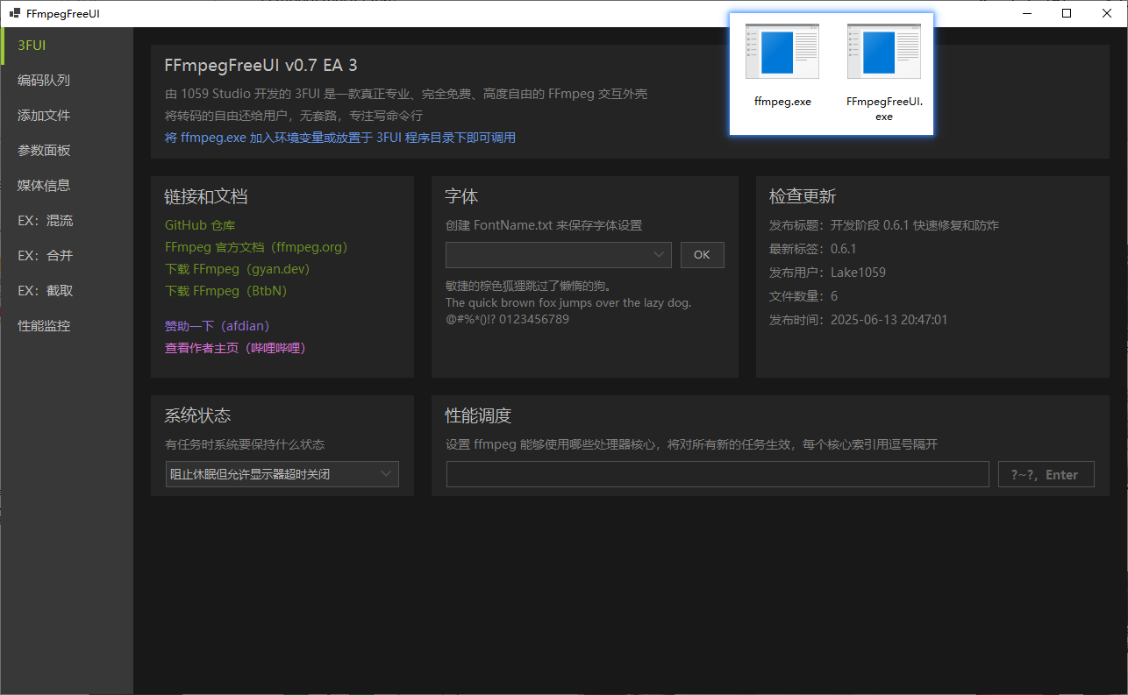Click the 设置 ffmpeg 处理器核心 description text
1128x695 pixels.
(x=691, y=444)
